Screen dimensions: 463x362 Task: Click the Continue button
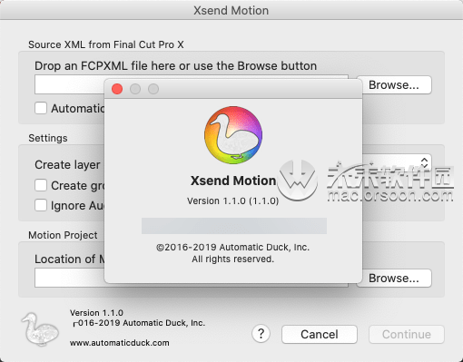(x=407, y=334)
